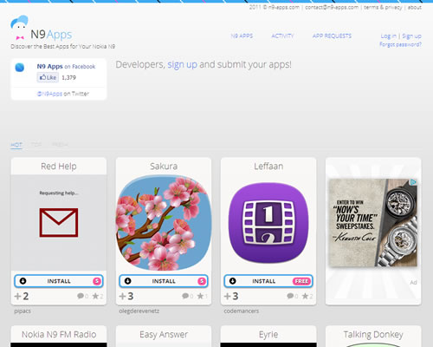Open the N9 Apps on Facebook link

click(66, 67)
